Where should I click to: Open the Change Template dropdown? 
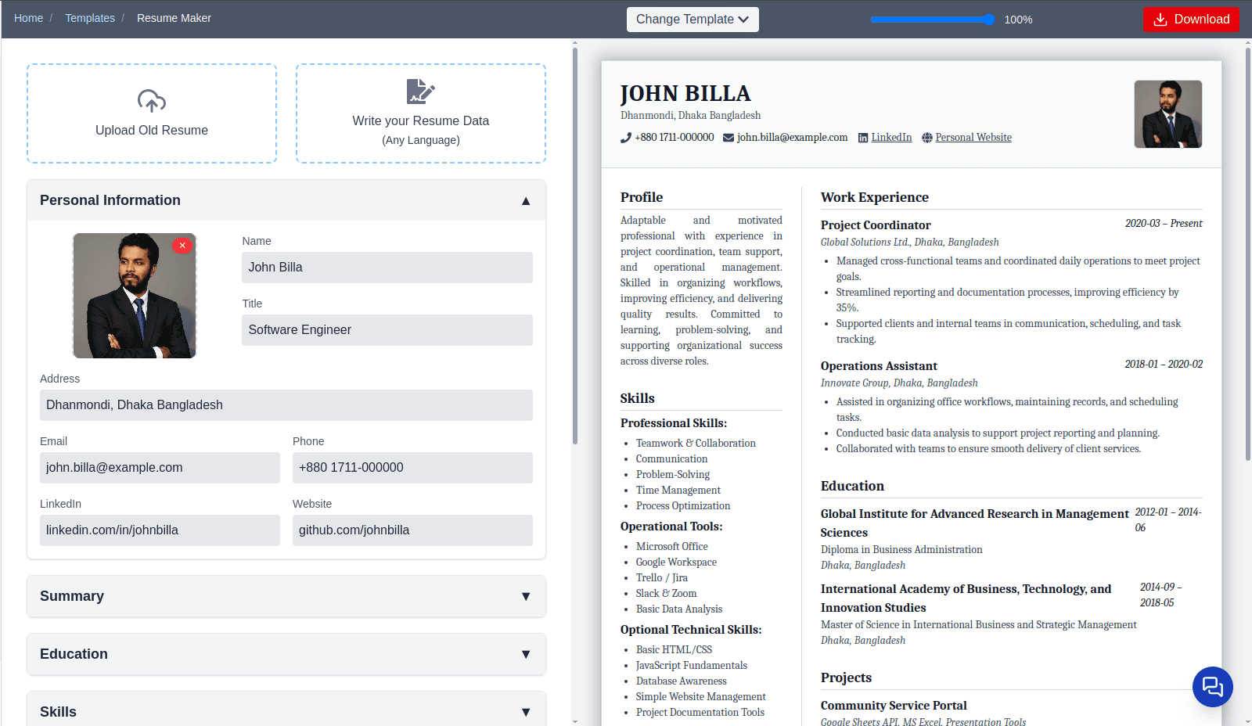point(692,19)
